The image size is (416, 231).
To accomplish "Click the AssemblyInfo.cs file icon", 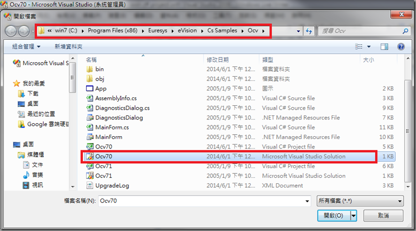I will [90, 98].
